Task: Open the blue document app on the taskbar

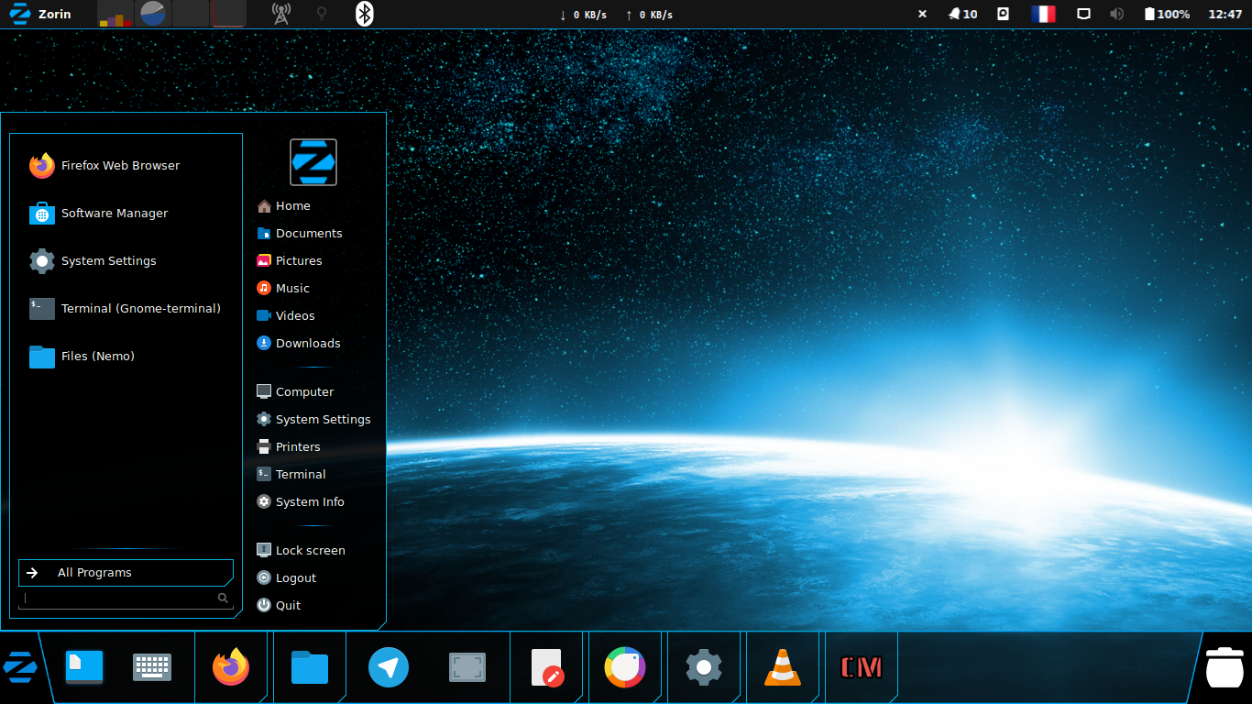Action: [x=84, y=667]
